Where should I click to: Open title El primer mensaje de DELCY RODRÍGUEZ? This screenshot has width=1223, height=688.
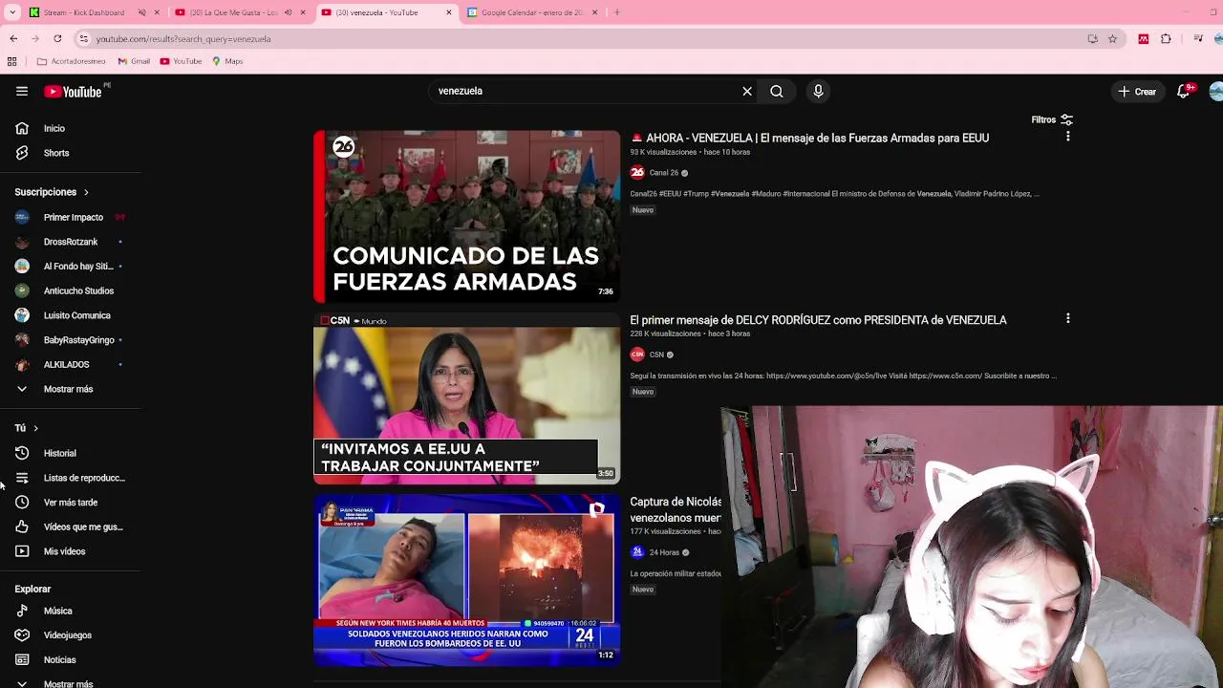tap(818, 320)
